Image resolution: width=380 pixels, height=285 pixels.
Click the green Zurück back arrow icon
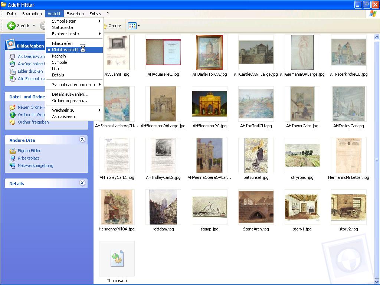coord(12,26)
